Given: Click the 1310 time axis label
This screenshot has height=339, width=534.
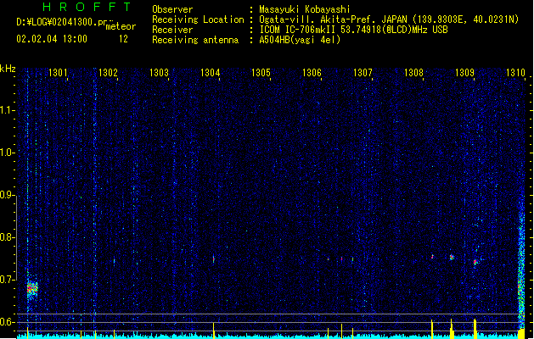Looking at the screenshot, I should click(x=515, y=72).
